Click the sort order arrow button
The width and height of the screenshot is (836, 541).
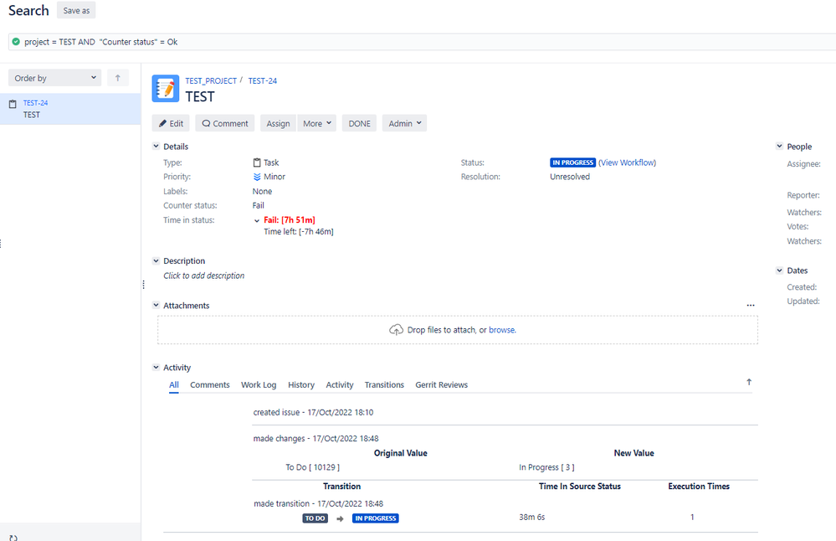[118, 78]
